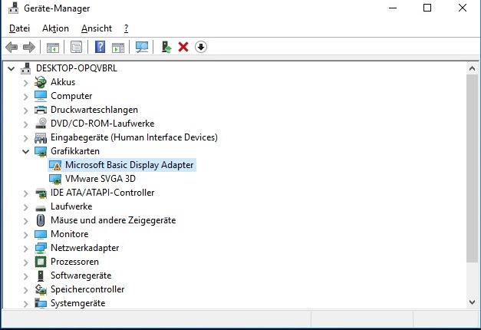
Task: Expand the Softwaregeräte category
Action: (x=26, y=276)
